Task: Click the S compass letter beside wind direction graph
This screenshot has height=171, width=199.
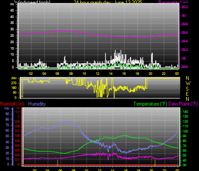Action: click(x=187, y=88)
